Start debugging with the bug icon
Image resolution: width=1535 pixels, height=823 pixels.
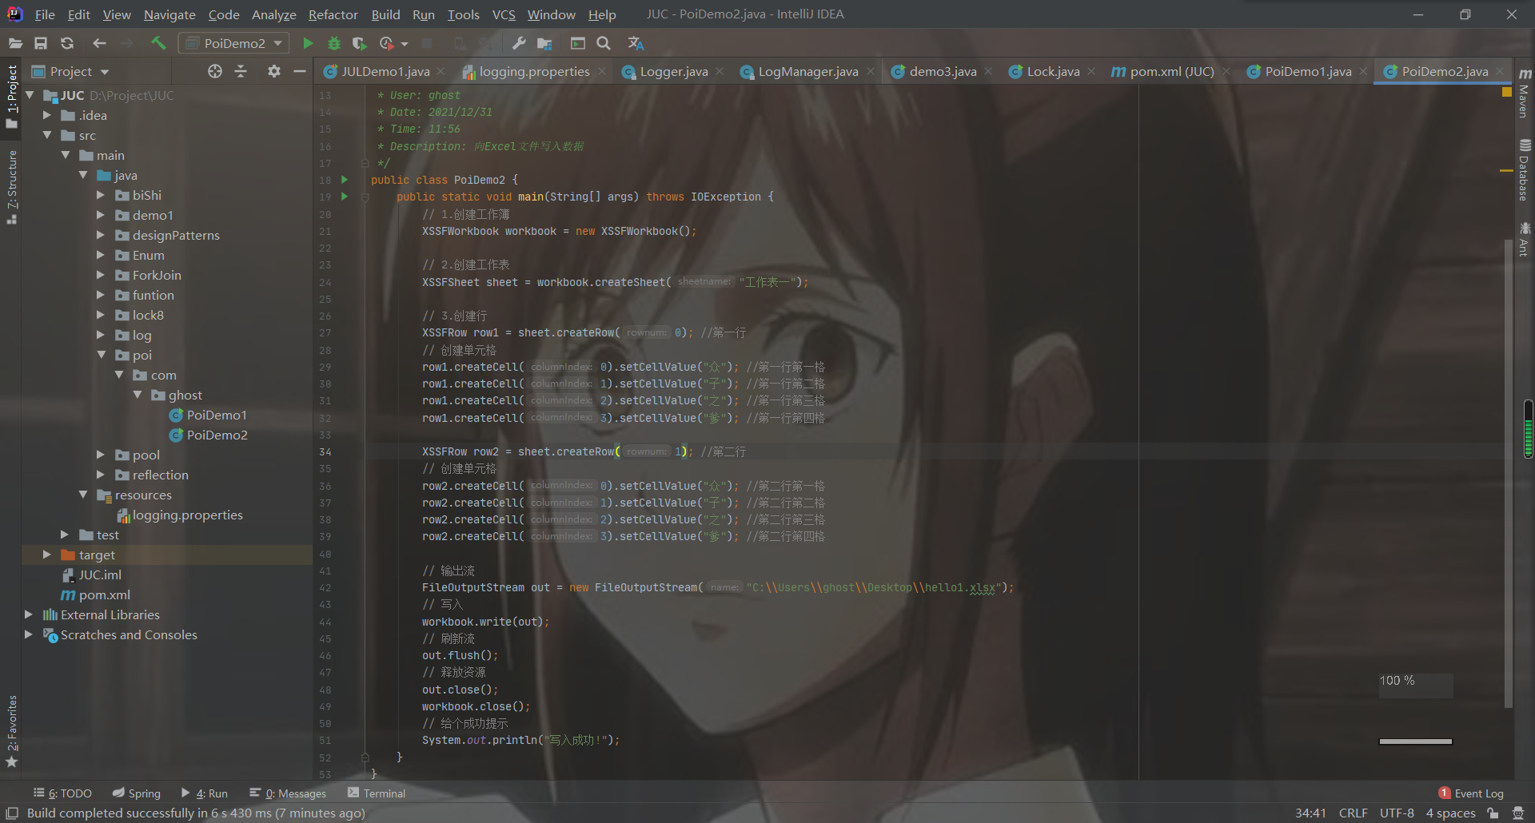334,43
